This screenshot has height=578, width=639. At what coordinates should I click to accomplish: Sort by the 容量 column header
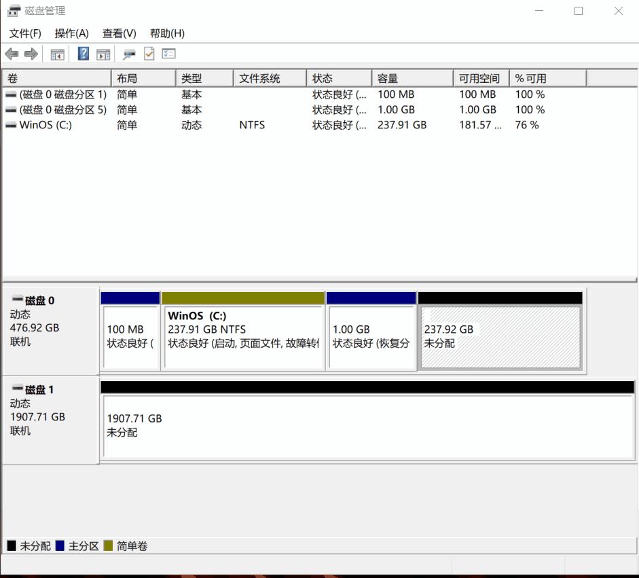pyautogui.click(x=412, y=78)
